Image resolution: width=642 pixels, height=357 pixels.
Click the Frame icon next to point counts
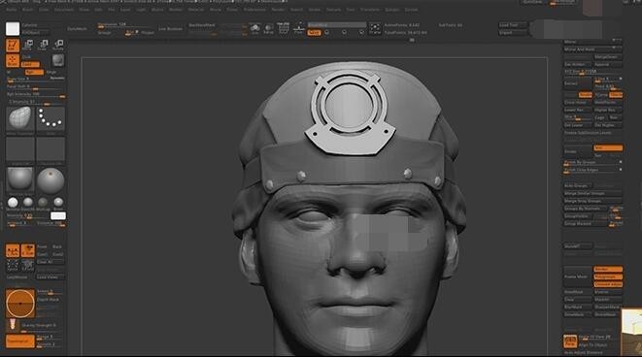coord(375,28)
